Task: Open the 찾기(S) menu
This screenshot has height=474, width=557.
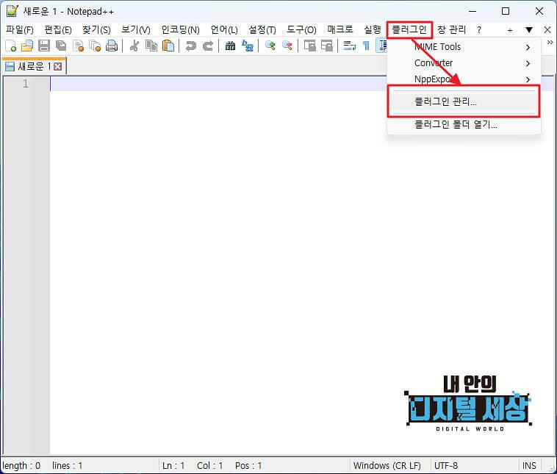Action: pyautogui.click(x=96, y=30)
